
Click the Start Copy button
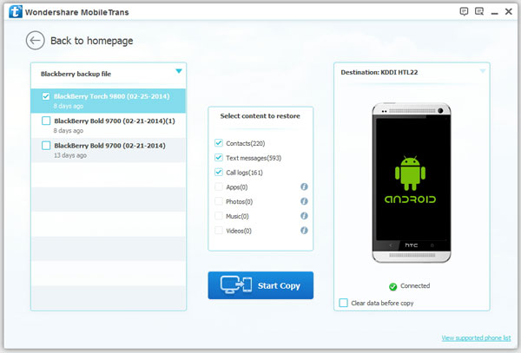(x=260, y=285)
